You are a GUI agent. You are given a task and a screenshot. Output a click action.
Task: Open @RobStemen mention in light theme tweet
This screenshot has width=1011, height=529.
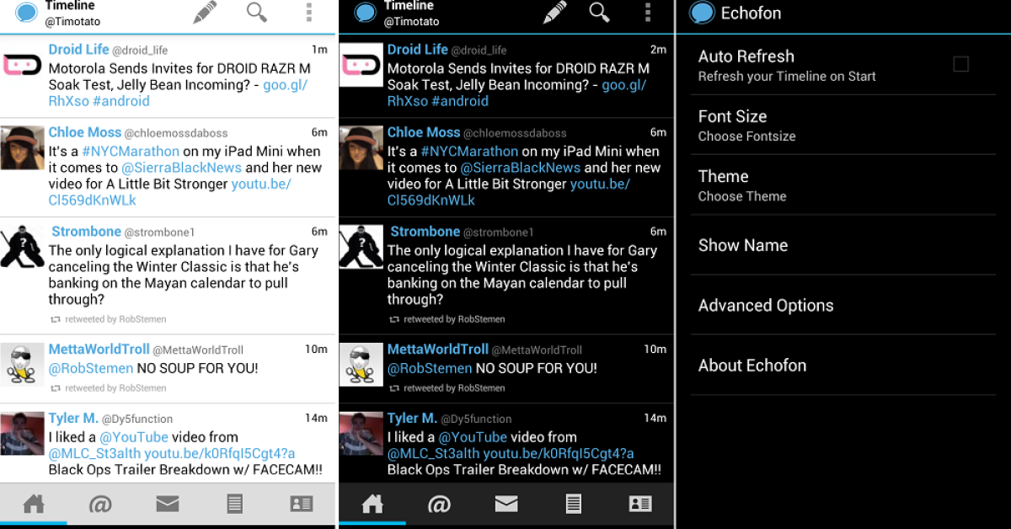[91, 368]
